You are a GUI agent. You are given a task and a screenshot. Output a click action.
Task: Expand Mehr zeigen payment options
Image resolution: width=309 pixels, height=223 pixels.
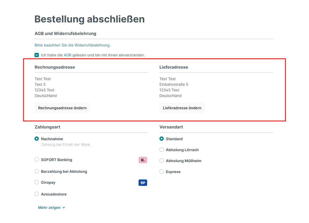[49, 208]
